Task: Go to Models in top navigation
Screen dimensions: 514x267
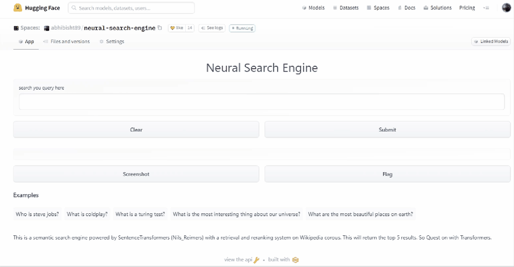Action: (x=313, y=8)
